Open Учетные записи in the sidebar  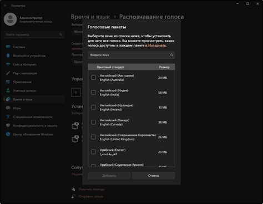[x=34, y=91]
